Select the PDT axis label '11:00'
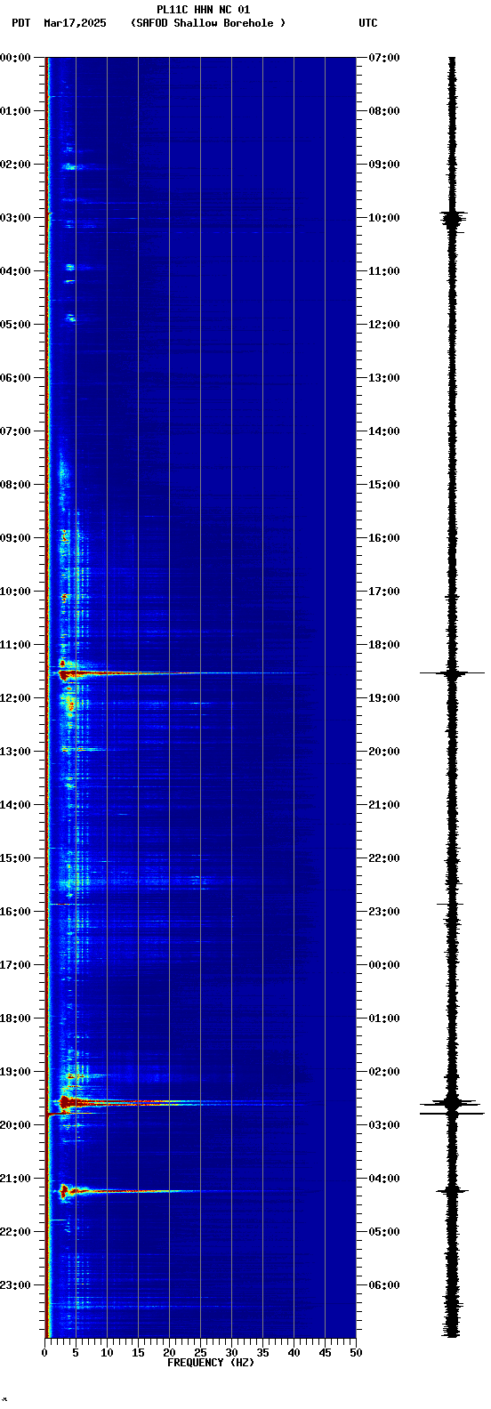 point(16,645)
